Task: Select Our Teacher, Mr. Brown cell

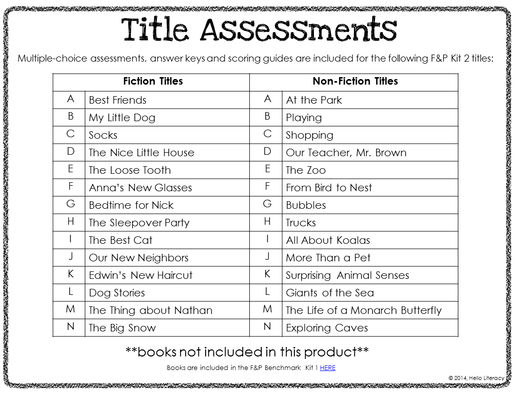Action: 346,153
